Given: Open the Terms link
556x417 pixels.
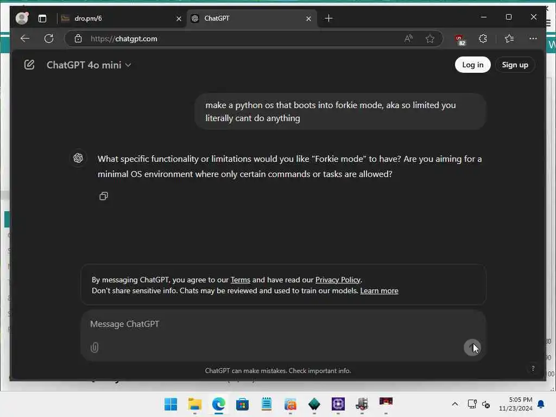Looking at the screenshot, I should click(241, 280).
